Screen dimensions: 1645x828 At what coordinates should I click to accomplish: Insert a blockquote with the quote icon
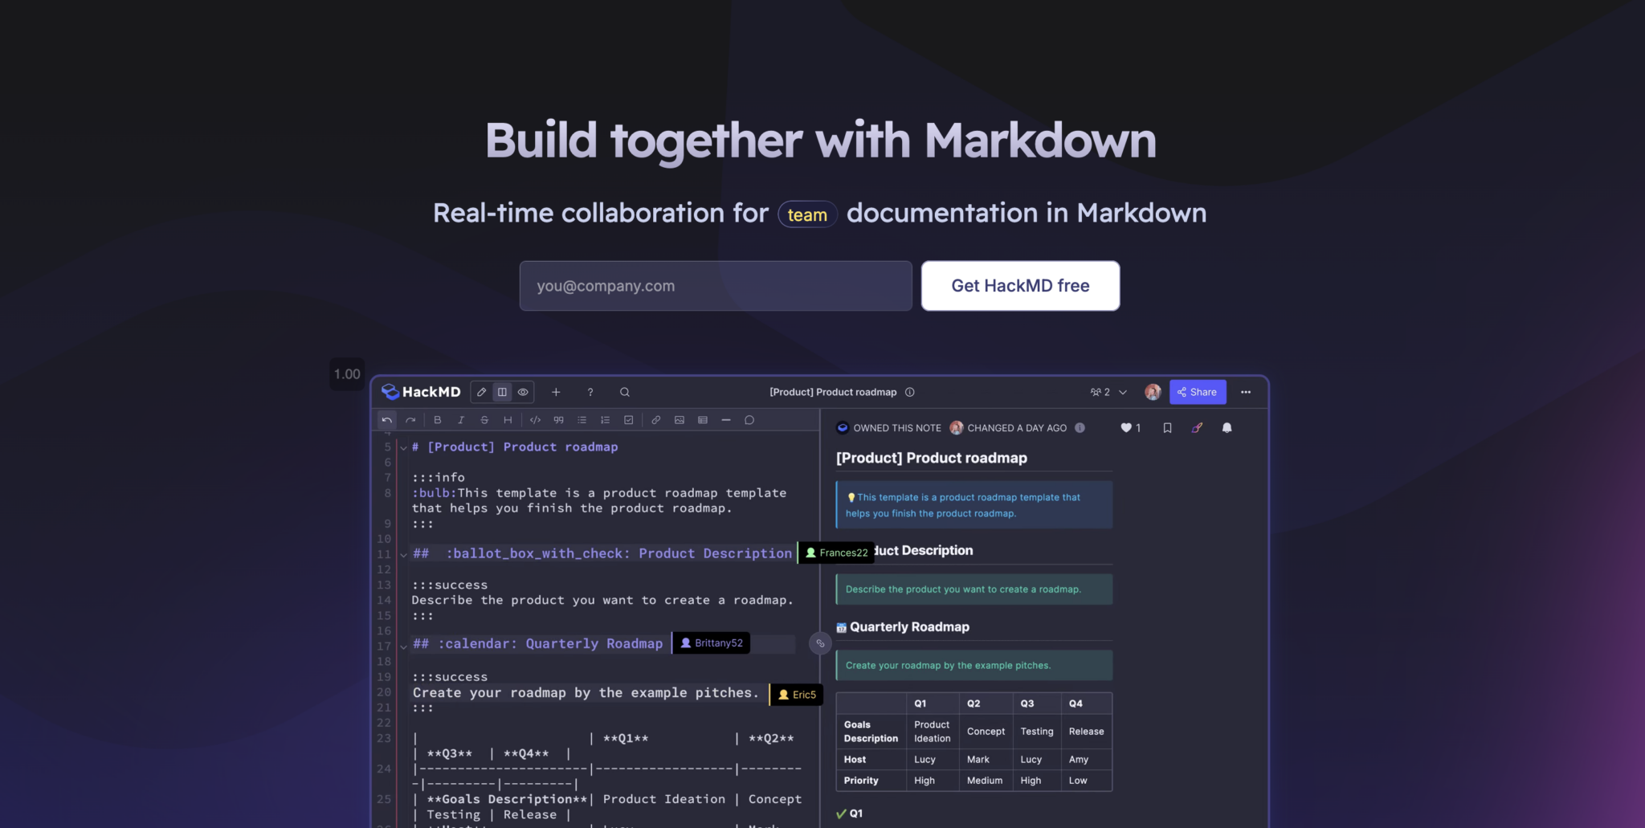(558, 420)
